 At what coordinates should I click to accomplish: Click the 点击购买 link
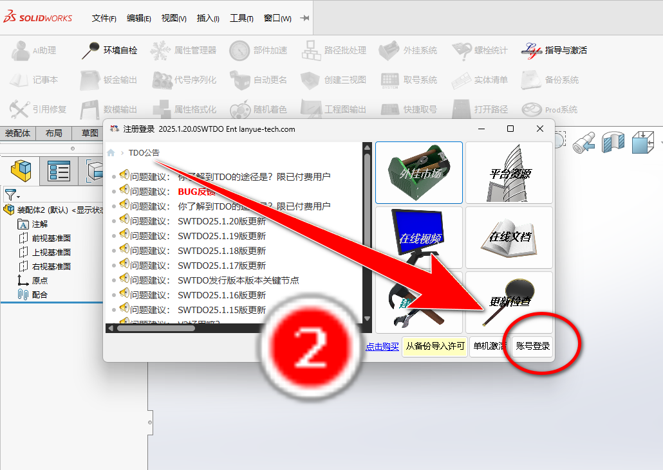[x=382, y=347]
